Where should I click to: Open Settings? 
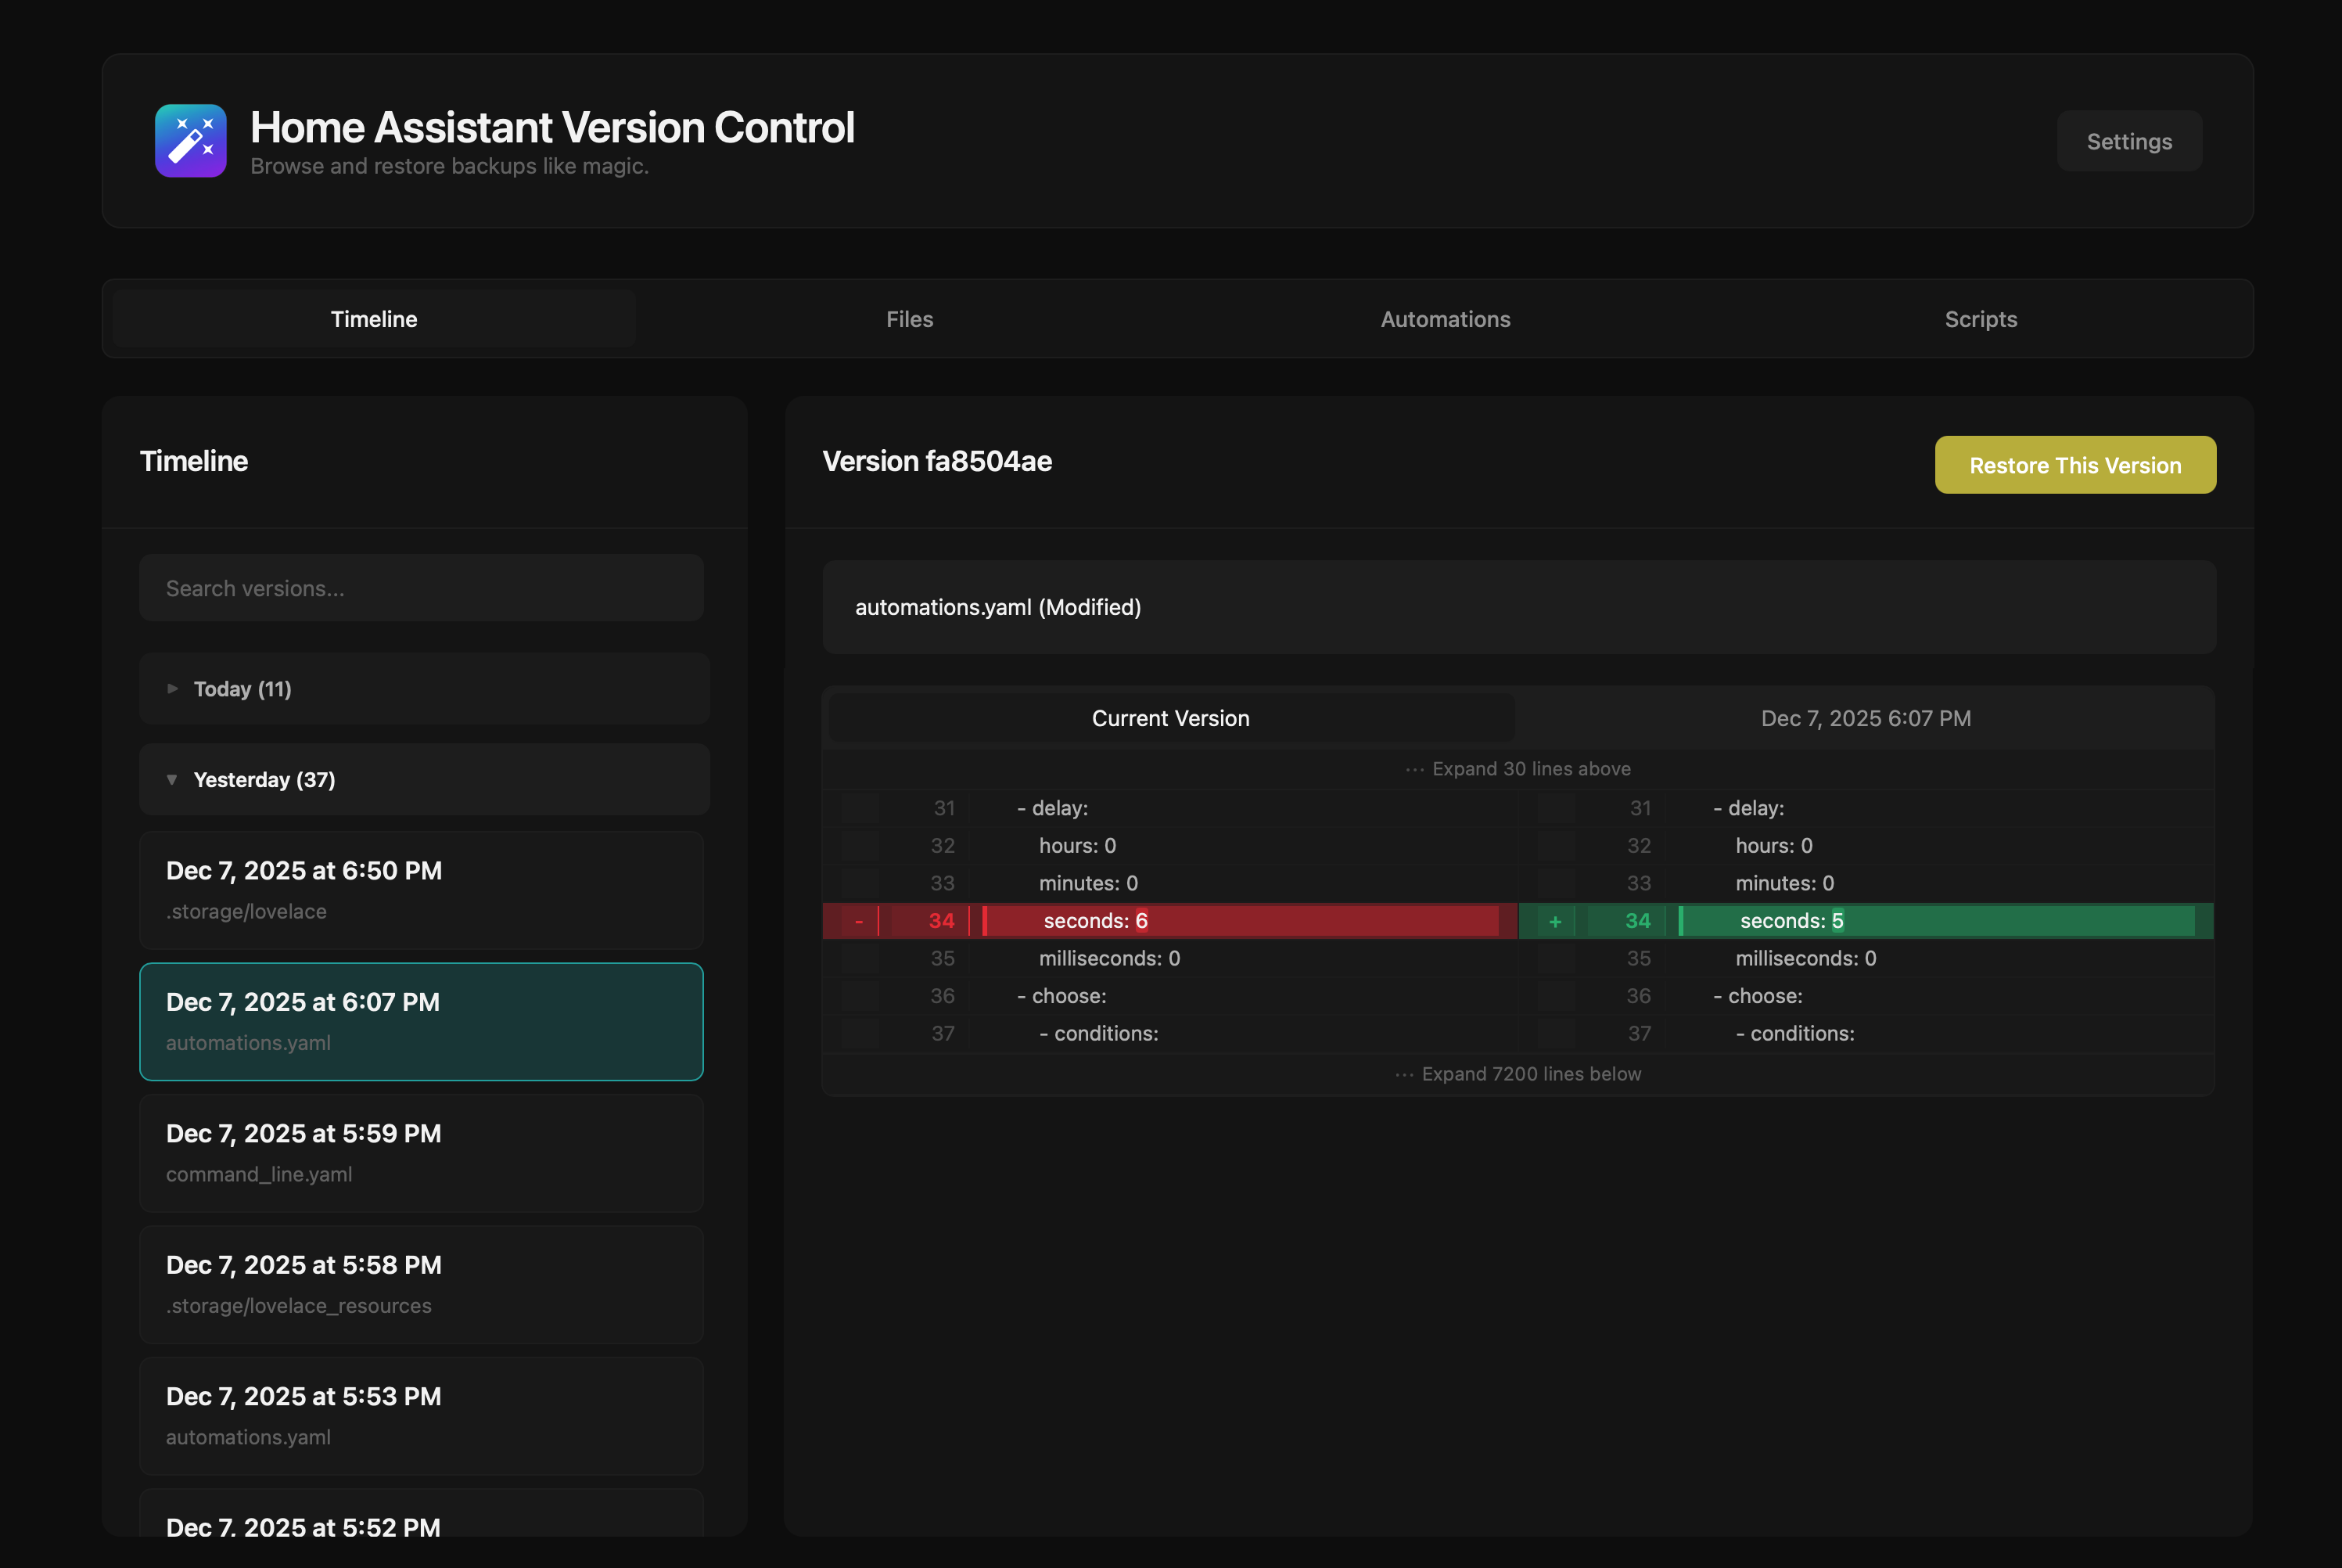click(x=2129, y=140)
